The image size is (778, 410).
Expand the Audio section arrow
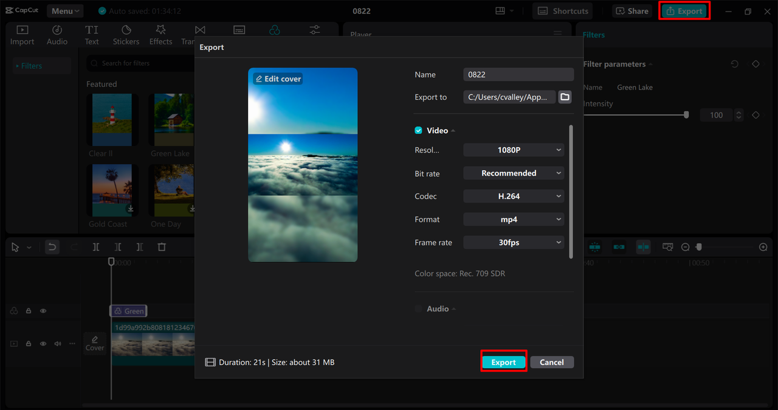point(454,309)
